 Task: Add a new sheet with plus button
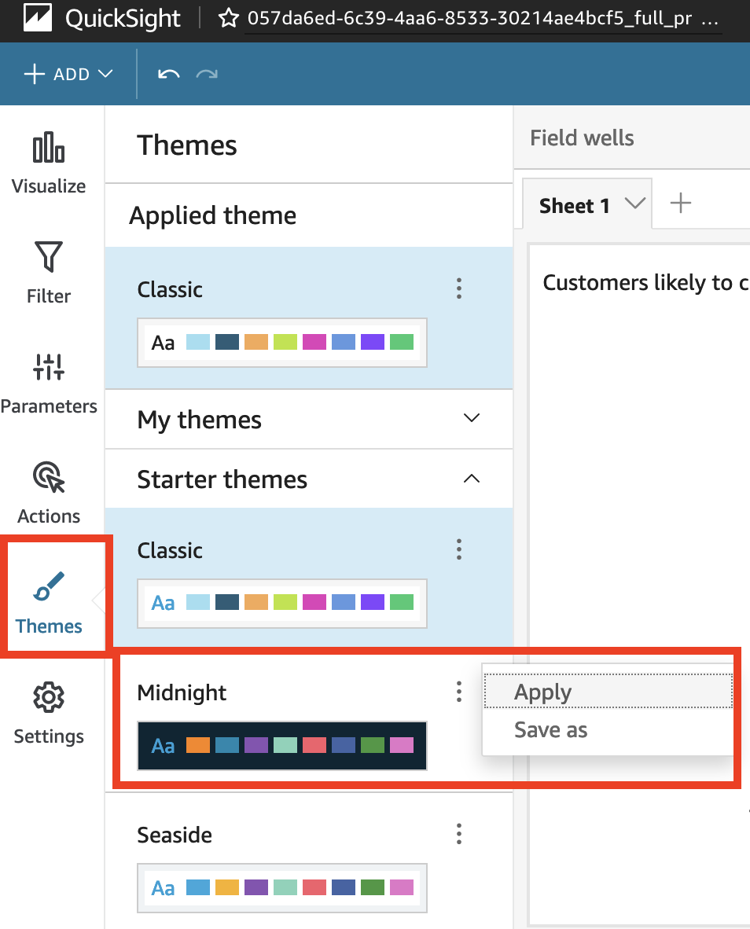pos(680,204)
